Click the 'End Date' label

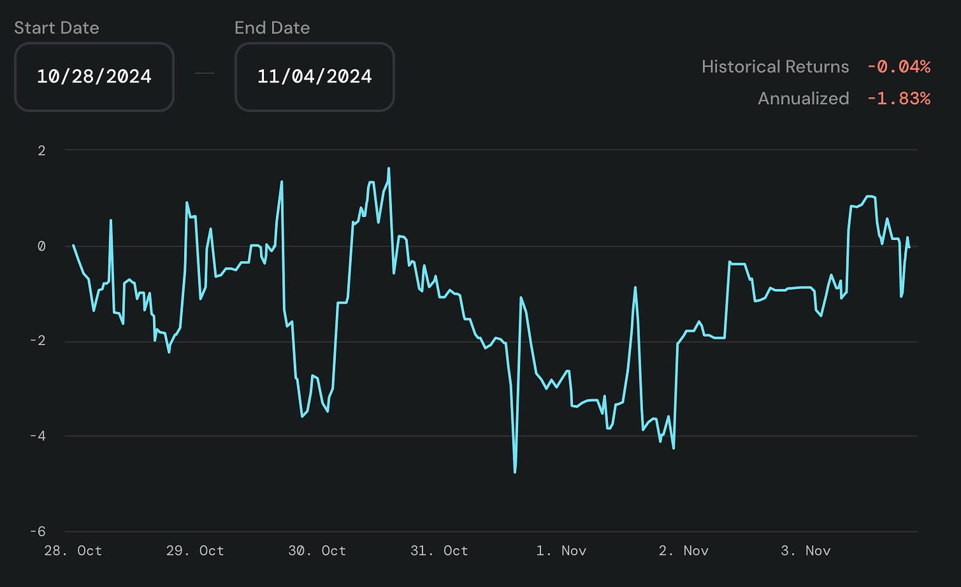pos(272,28)
